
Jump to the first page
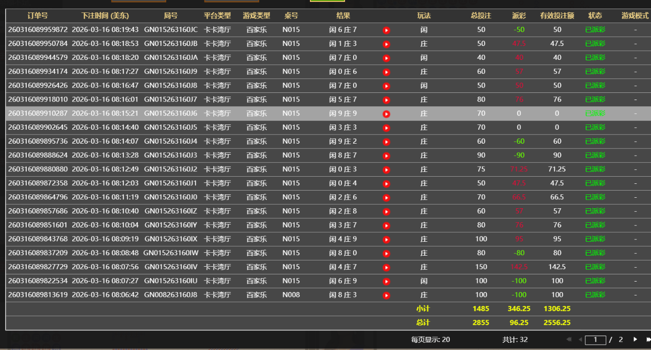[569, 339]
